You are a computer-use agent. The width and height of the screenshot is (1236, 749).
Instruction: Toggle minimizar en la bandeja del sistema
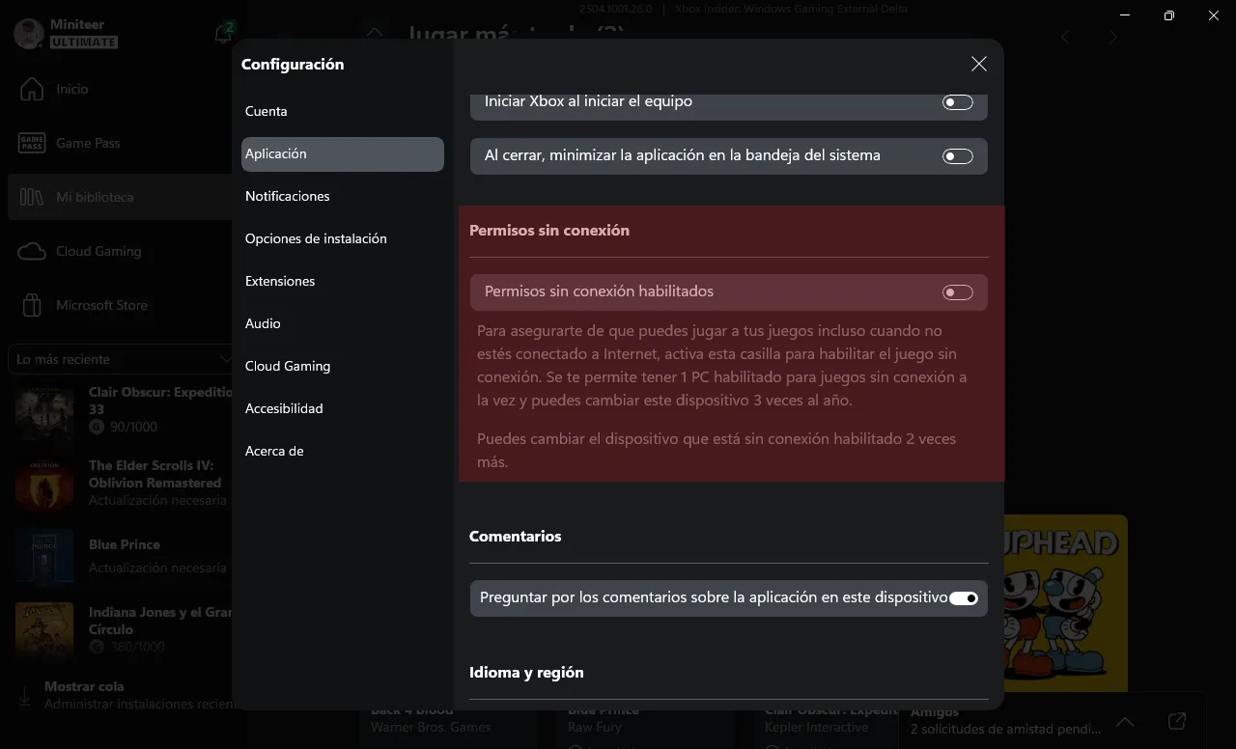958,155
